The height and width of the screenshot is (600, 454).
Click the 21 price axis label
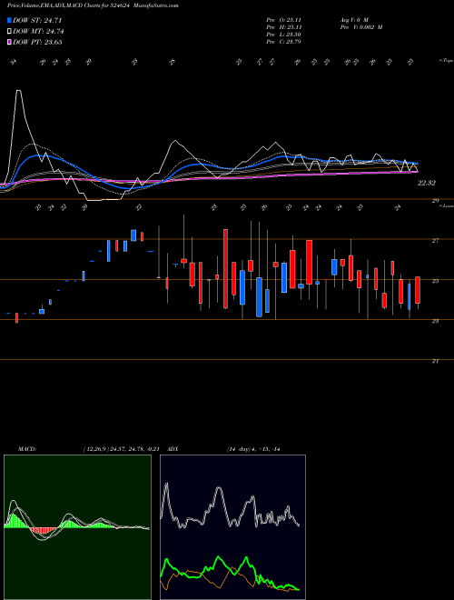click(x=435, y=361)
